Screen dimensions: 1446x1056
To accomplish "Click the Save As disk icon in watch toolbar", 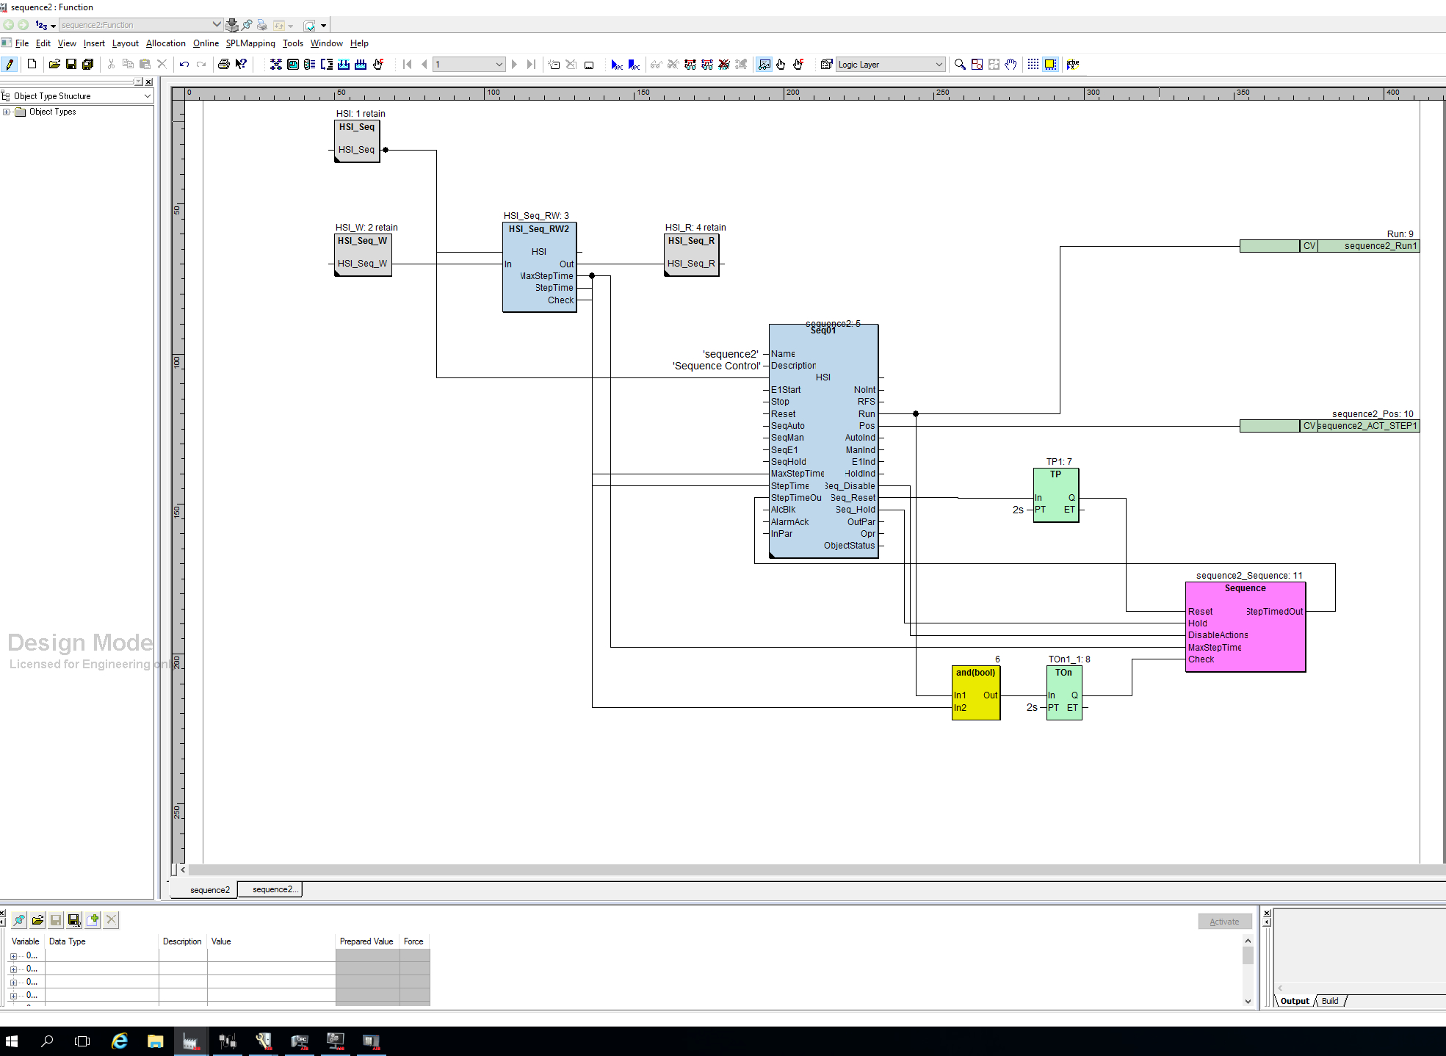I will click(74, 919).
